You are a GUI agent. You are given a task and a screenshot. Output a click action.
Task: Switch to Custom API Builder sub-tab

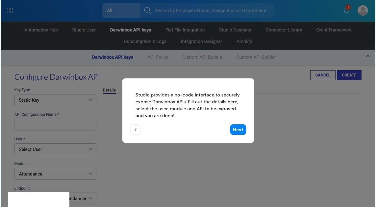point(256,57)
